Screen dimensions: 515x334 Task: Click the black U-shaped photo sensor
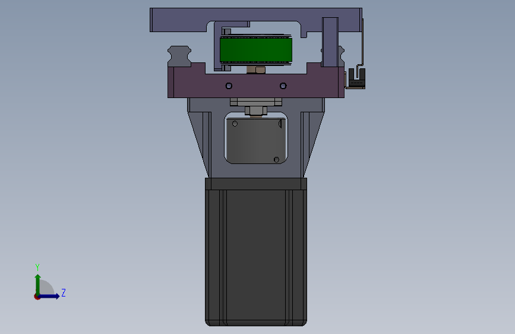tap(356, 78)
